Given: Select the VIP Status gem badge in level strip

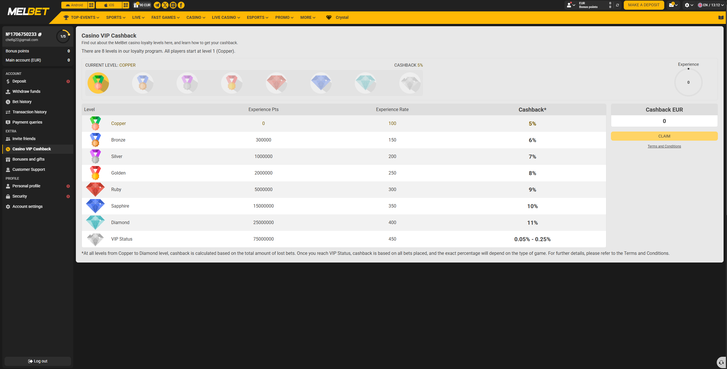Looking at the screenshot, I should (410, 83).
